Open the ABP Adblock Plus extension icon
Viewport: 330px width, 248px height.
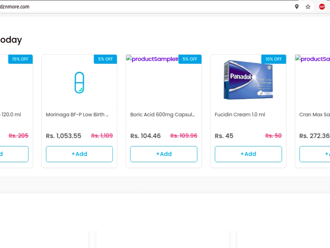(321, 7)
